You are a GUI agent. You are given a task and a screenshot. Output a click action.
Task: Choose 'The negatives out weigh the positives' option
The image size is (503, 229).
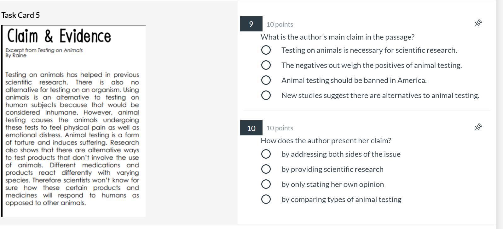[x=266, y=65]
